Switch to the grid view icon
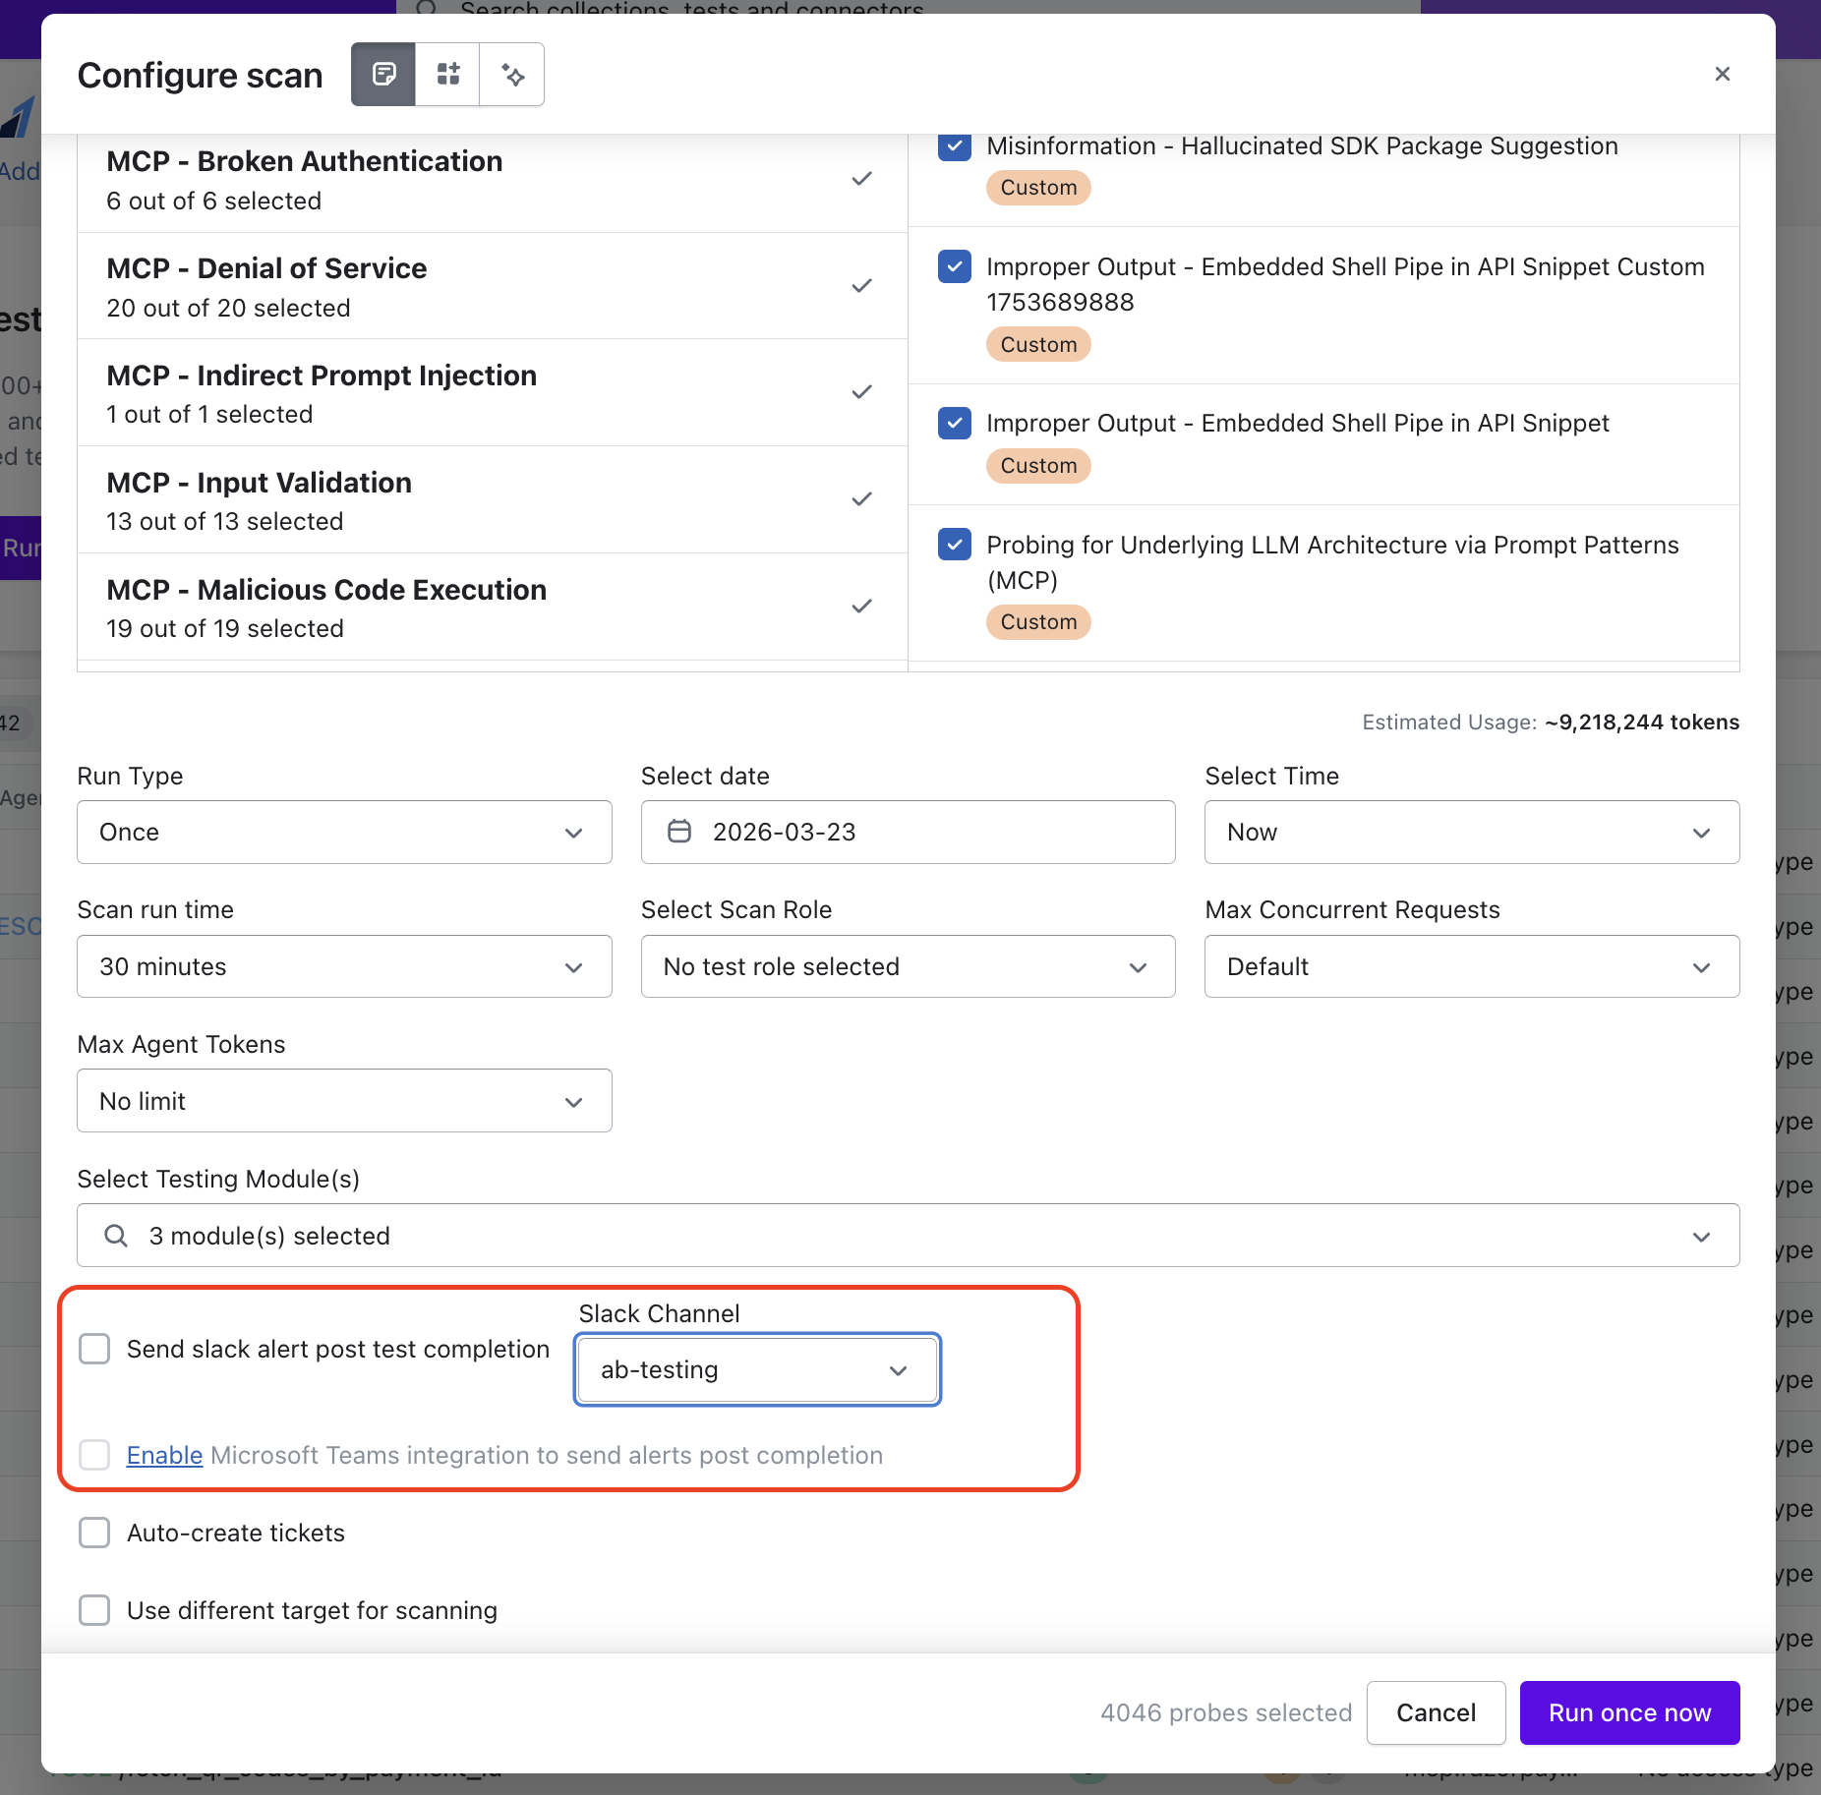The width and height of the screenshot is (1821, 1795). tap(448, 75)
